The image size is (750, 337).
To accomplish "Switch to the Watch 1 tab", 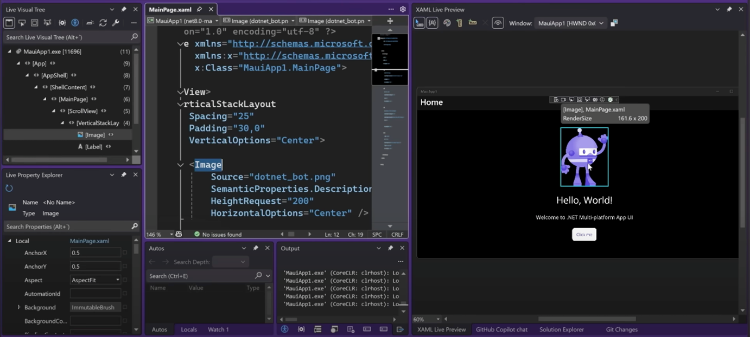I will pyautogui.click(x=218, y=329).
